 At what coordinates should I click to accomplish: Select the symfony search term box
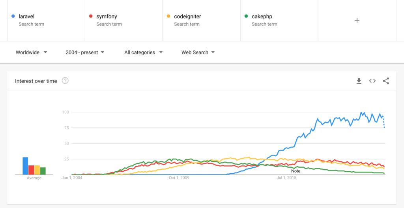124,21
